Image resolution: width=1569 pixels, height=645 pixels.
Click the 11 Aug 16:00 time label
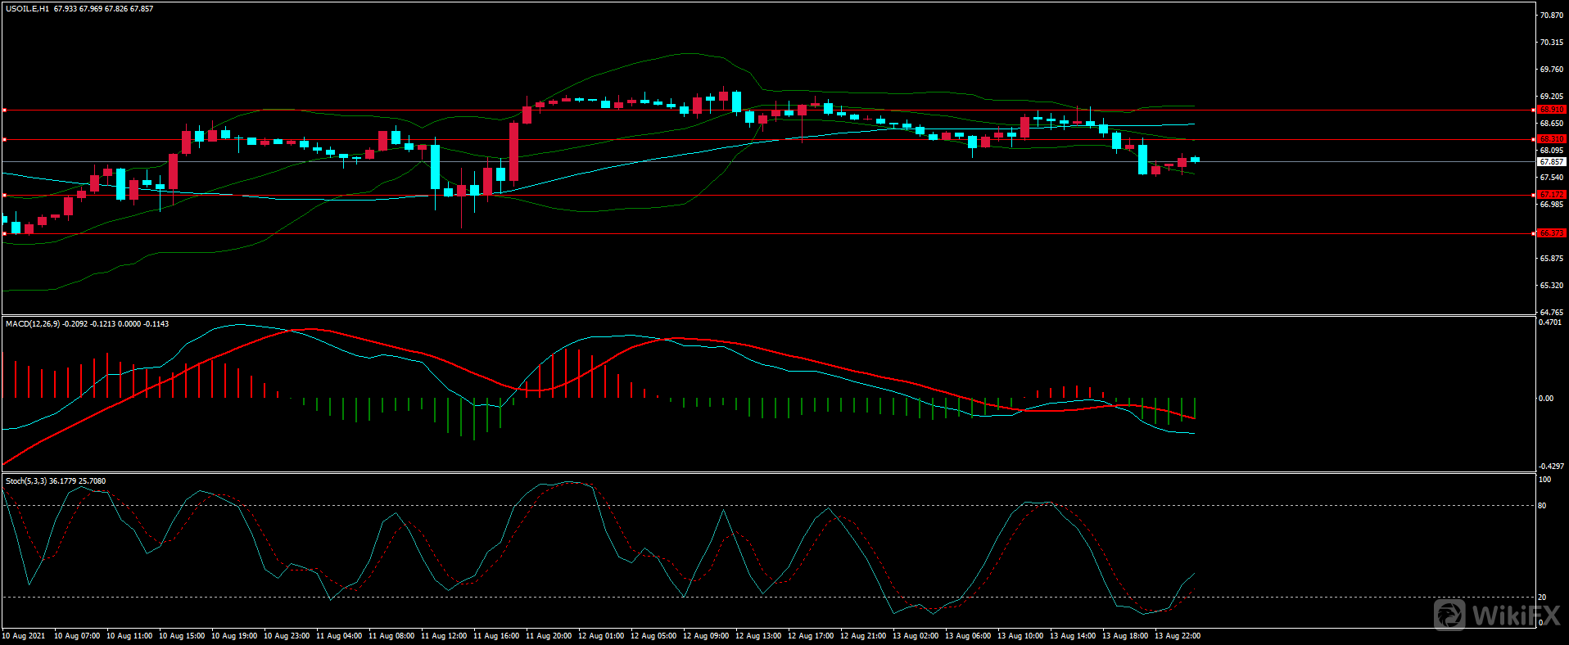(496, 636)
